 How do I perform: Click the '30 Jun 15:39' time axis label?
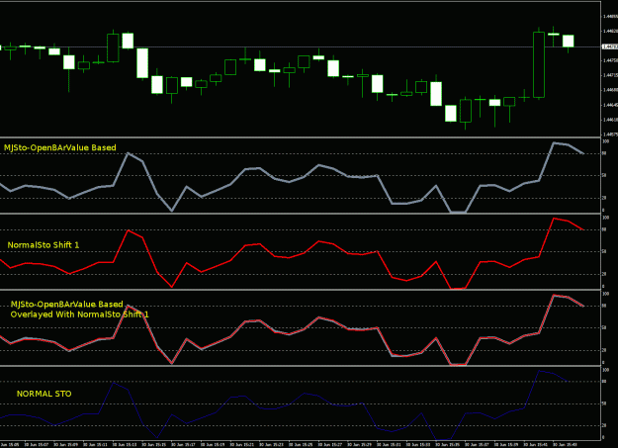point(506,444)
